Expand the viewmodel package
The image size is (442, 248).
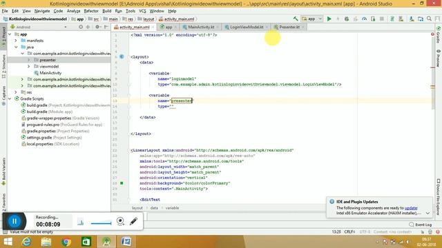click(29, 66)
